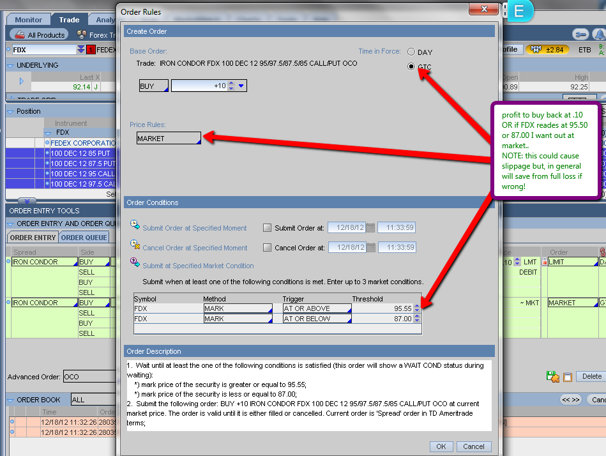Click the OK button in Order Rules

click(x=441, y=446)
